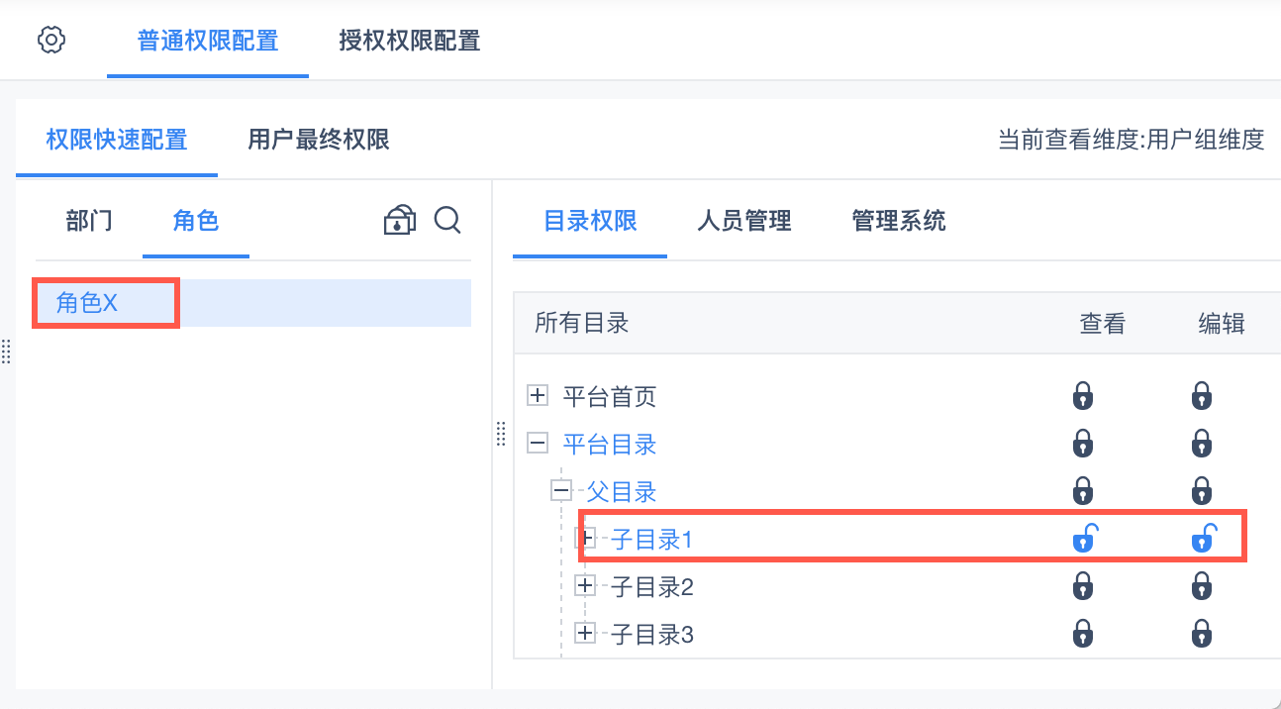1281x709 pixels.
Task: Collapse the 平台目录 tree node
Action: click(x=538, y=444)
